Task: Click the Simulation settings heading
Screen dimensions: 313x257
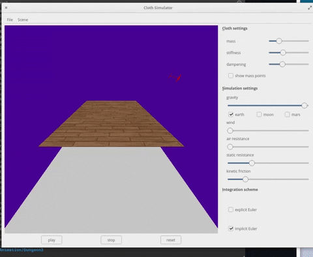Action: click(x=240, y=88)
